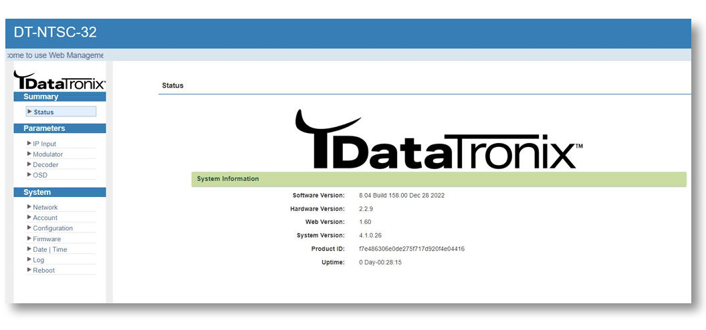The width and height of the screenshot is (706, 330).
Task: Select the software version value 8.04 Build 158.00
Action: pos(402,196)
